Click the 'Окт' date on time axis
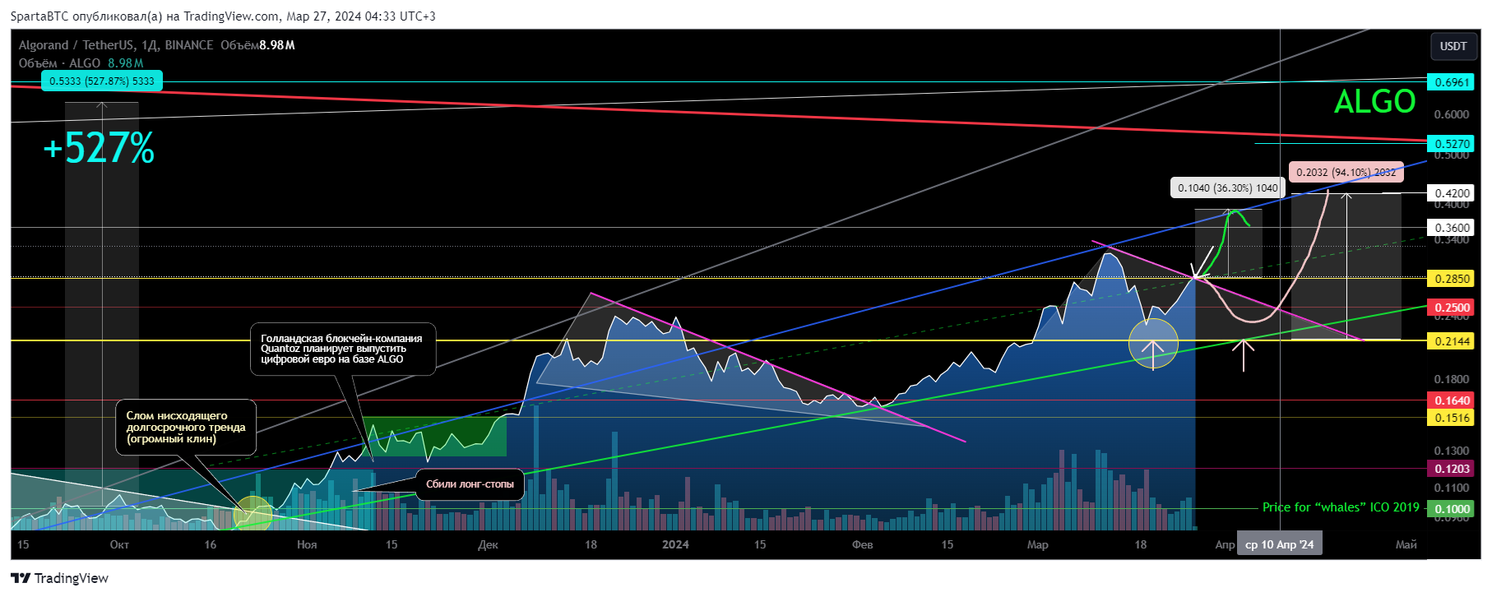 [119, 544]
